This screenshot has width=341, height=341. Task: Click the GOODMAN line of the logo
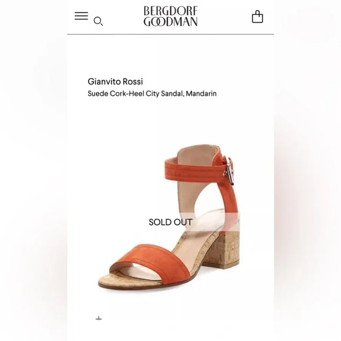[170, 22]
